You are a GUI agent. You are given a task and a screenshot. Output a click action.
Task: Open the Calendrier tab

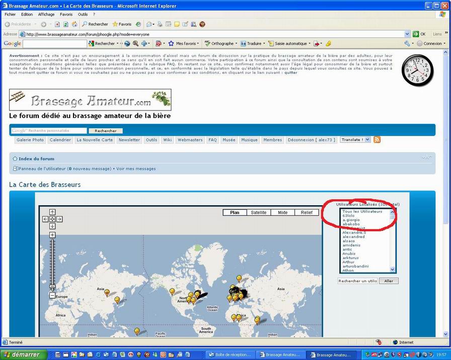[x=60, y=140]
